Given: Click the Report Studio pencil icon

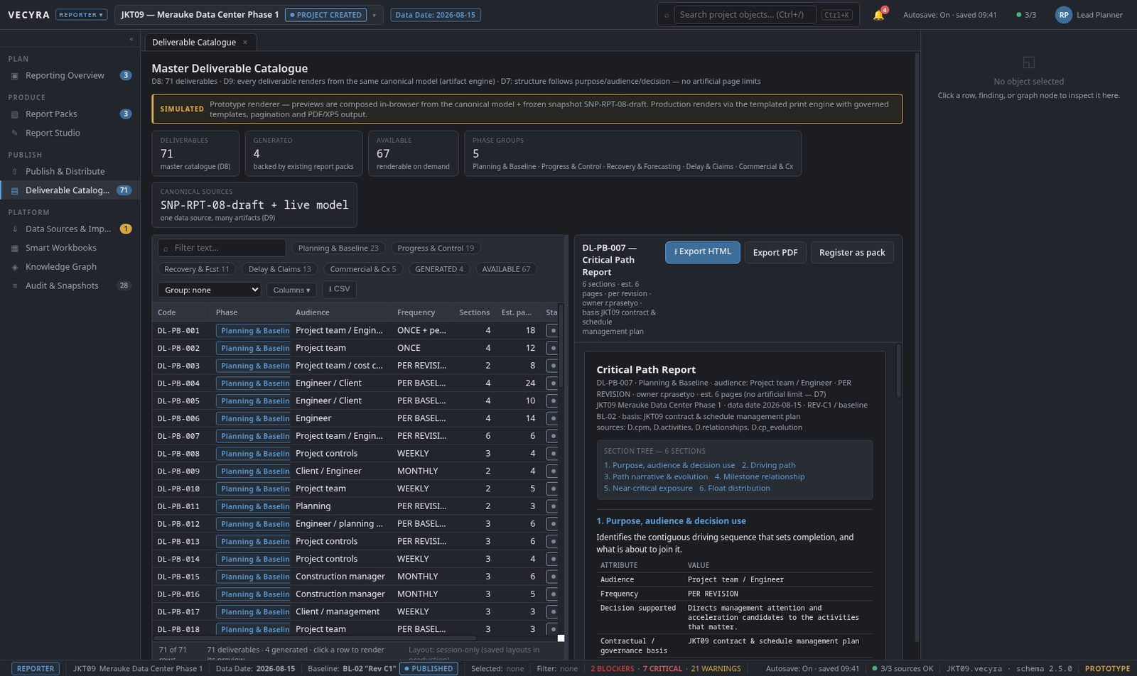Looking at the screenshot, I should coord(14,133).
